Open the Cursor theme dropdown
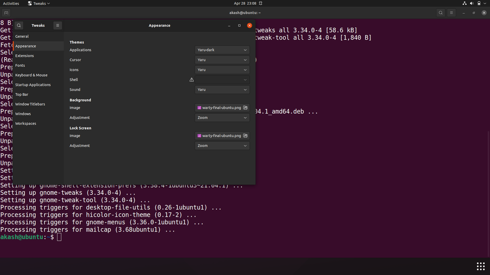The height and width of the screenshot is (275, 490). coord(222,60)
